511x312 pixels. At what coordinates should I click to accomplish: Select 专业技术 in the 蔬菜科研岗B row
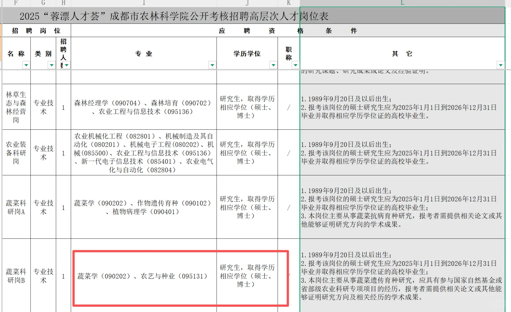click(43, 276)
